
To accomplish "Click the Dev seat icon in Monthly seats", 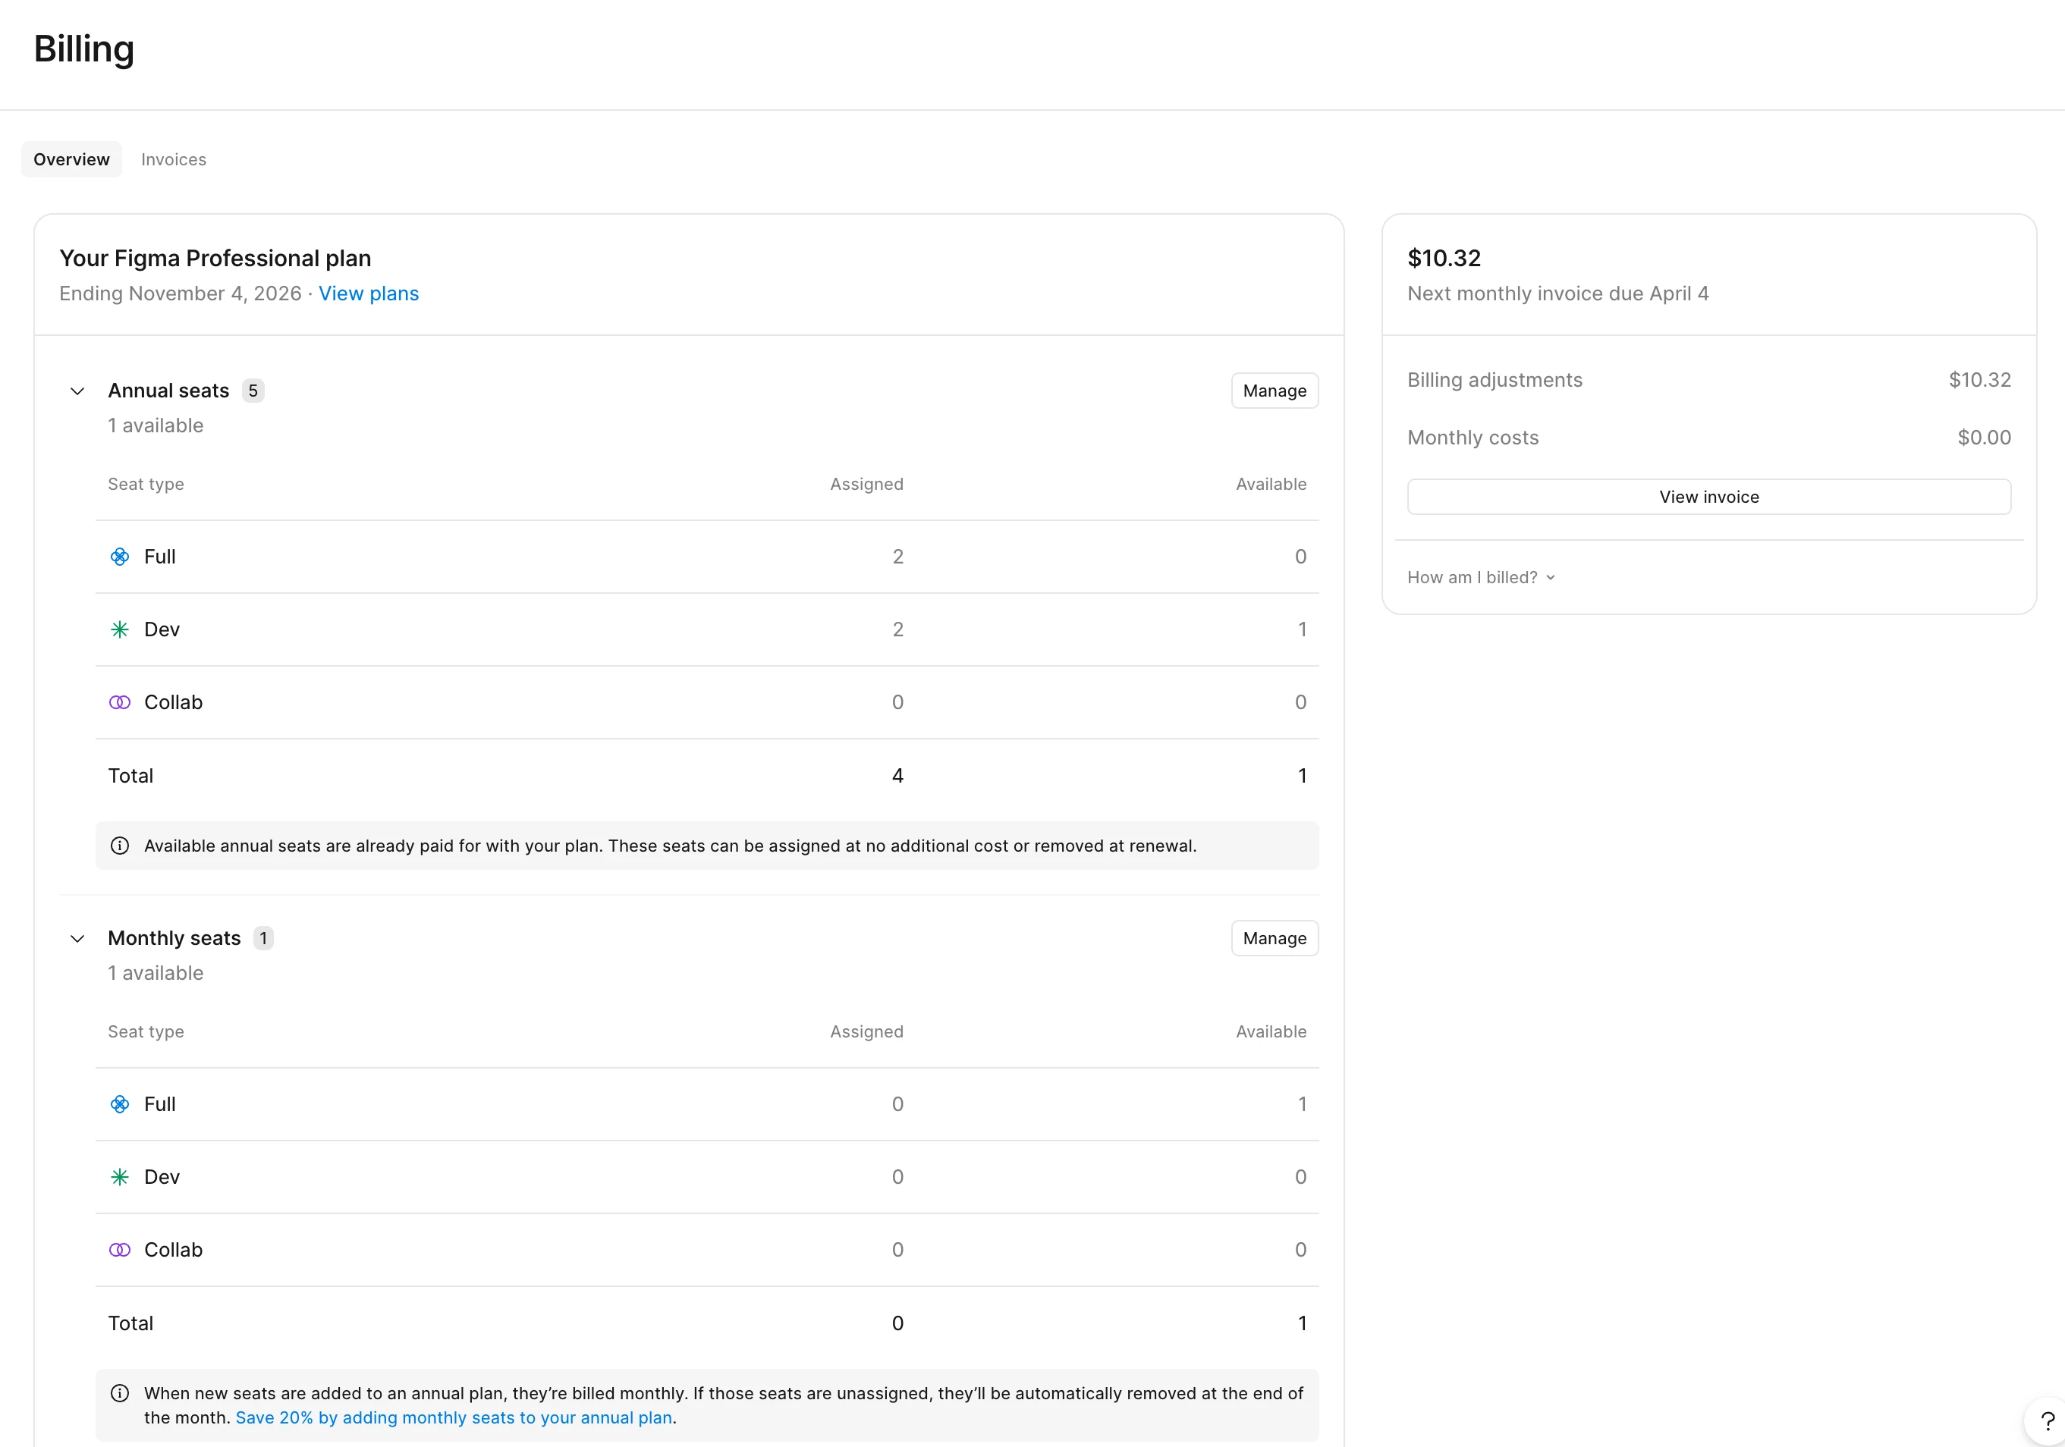I will tap(120, 1177).
